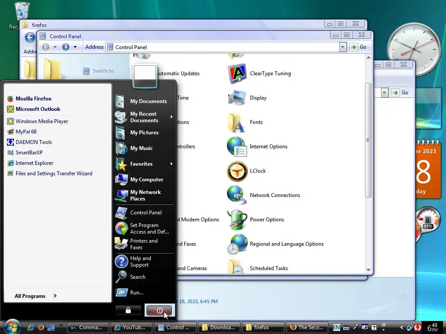The width and height of the screenshot is (446, 334).
Task: Open Forward history dropdown in Control Panel
Action: 75,47
